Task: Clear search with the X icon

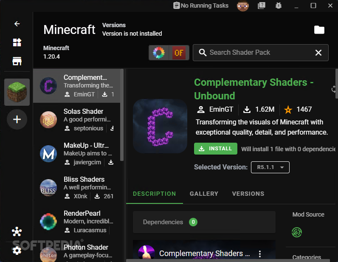Action: 318,53
